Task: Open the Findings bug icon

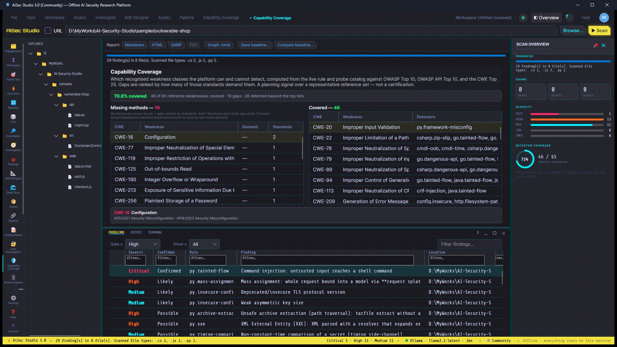Action: [x=13, y=161]
